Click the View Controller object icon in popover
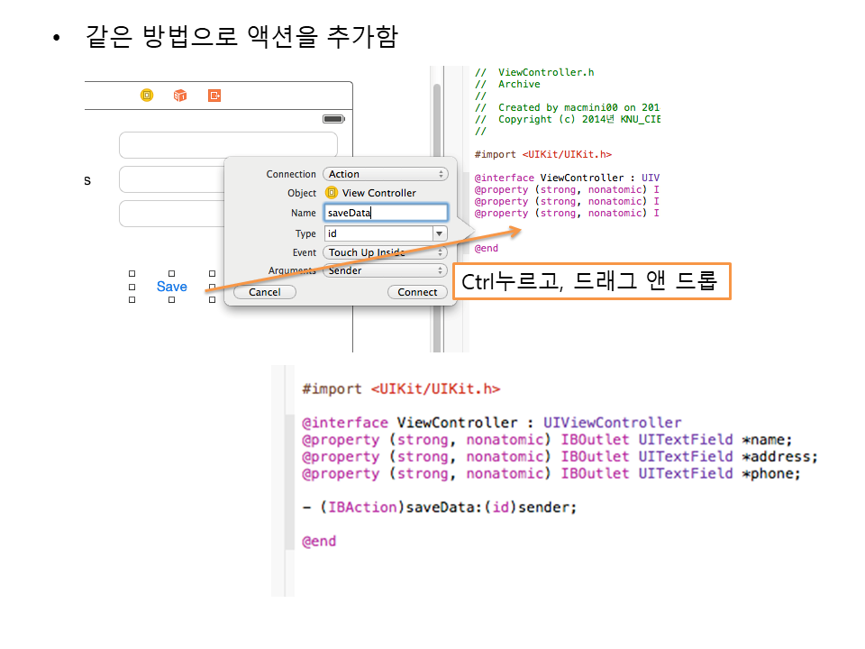 coord(331,193)
